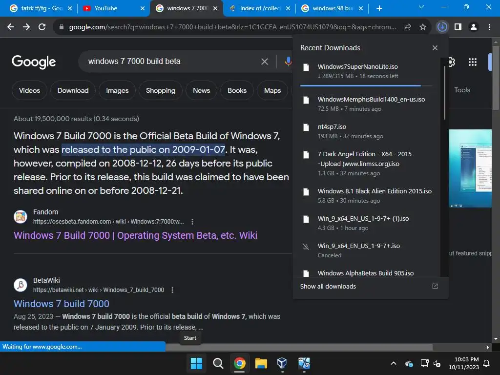The width and height of the screenshot is (500, 375).
Task: Open a new browser tab
Action: pyautogui.click(x=379, y=8)
